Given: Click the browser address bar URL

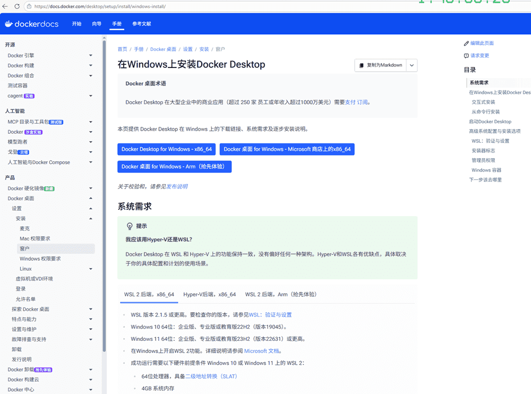Looking at the screenshot, I should point(101,6).
